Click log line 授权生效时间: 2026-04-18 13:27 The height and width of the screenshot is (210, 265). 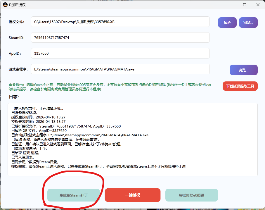click(x=38, y=117)
